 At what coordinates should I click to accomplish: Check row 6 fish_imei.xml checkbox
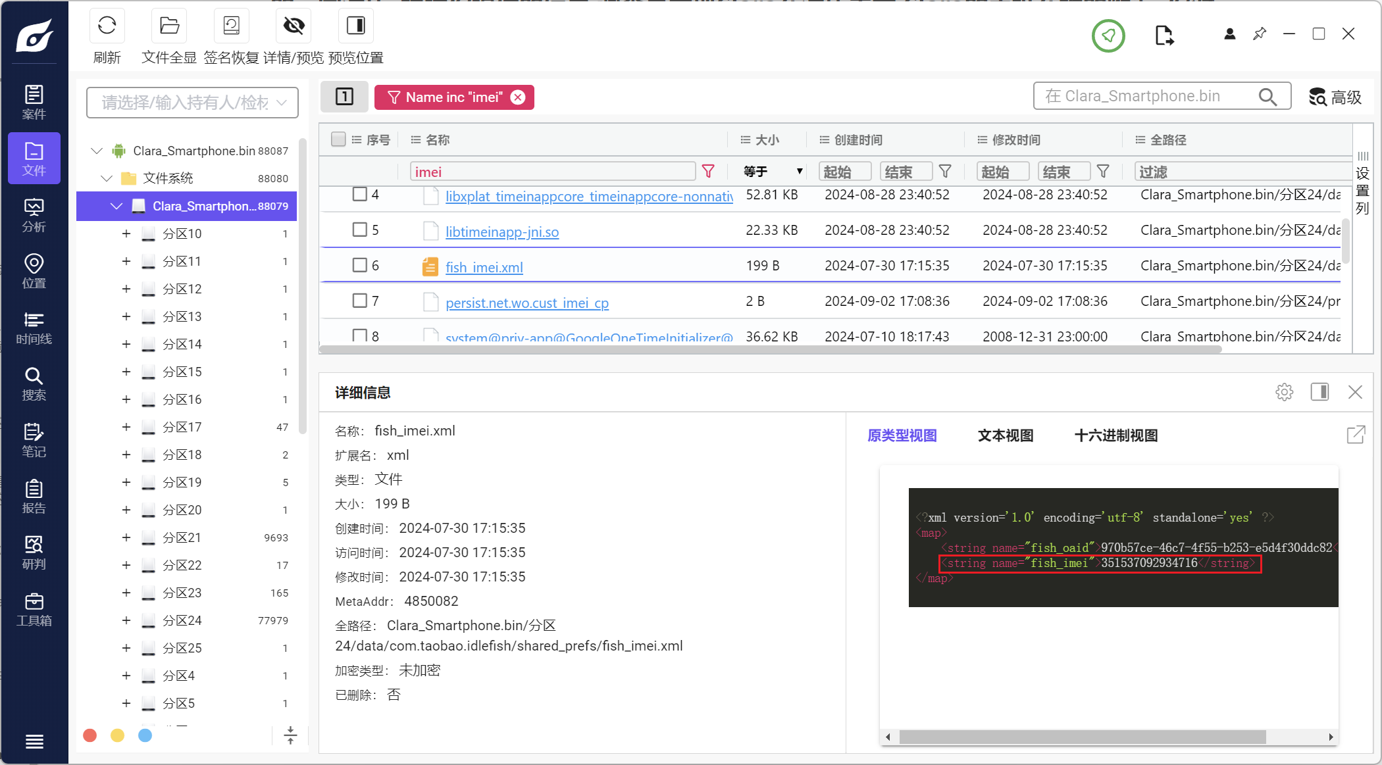359,265
